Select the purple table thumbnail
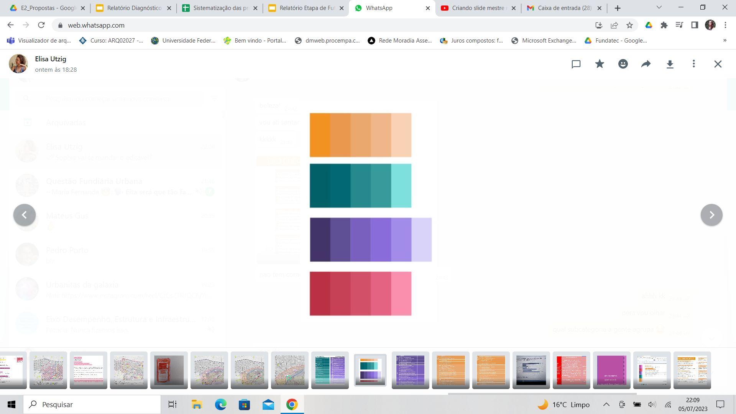Viewport: 736px width, 414px height. (410, 370)
